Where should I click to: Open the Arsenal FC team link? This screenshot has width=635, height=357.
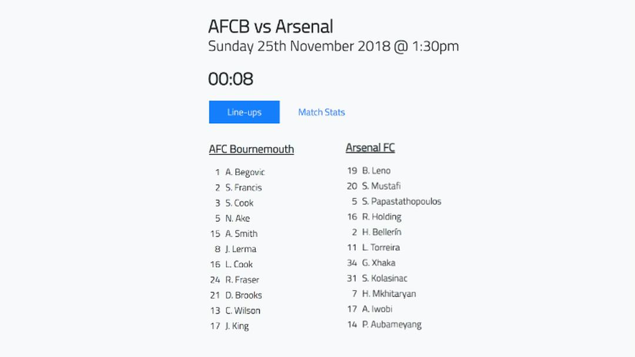[x=370, y=147]
